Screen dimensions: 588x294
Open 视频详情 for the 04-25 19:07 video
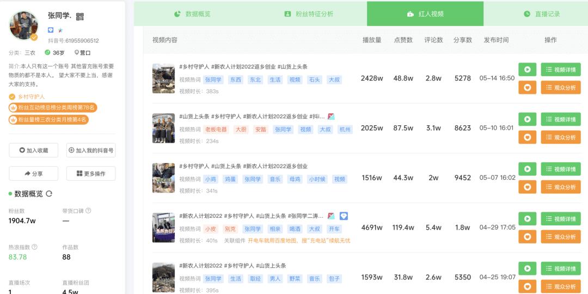click(x=561, y=268)
